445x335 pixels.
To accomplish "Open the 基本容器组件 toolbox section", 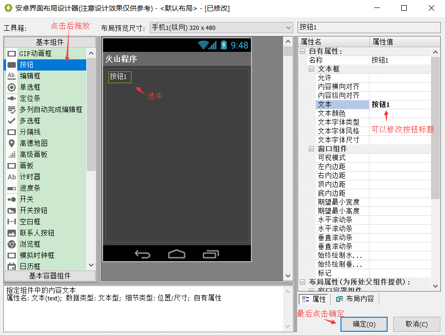I will click(x=50, y=276).
